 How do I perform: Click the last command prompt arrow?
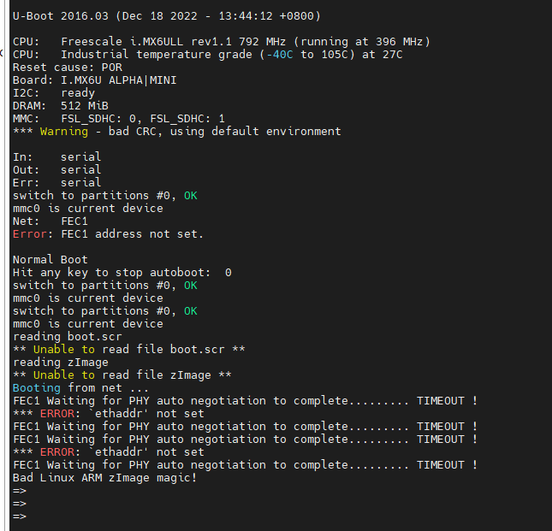coord(20,516)
